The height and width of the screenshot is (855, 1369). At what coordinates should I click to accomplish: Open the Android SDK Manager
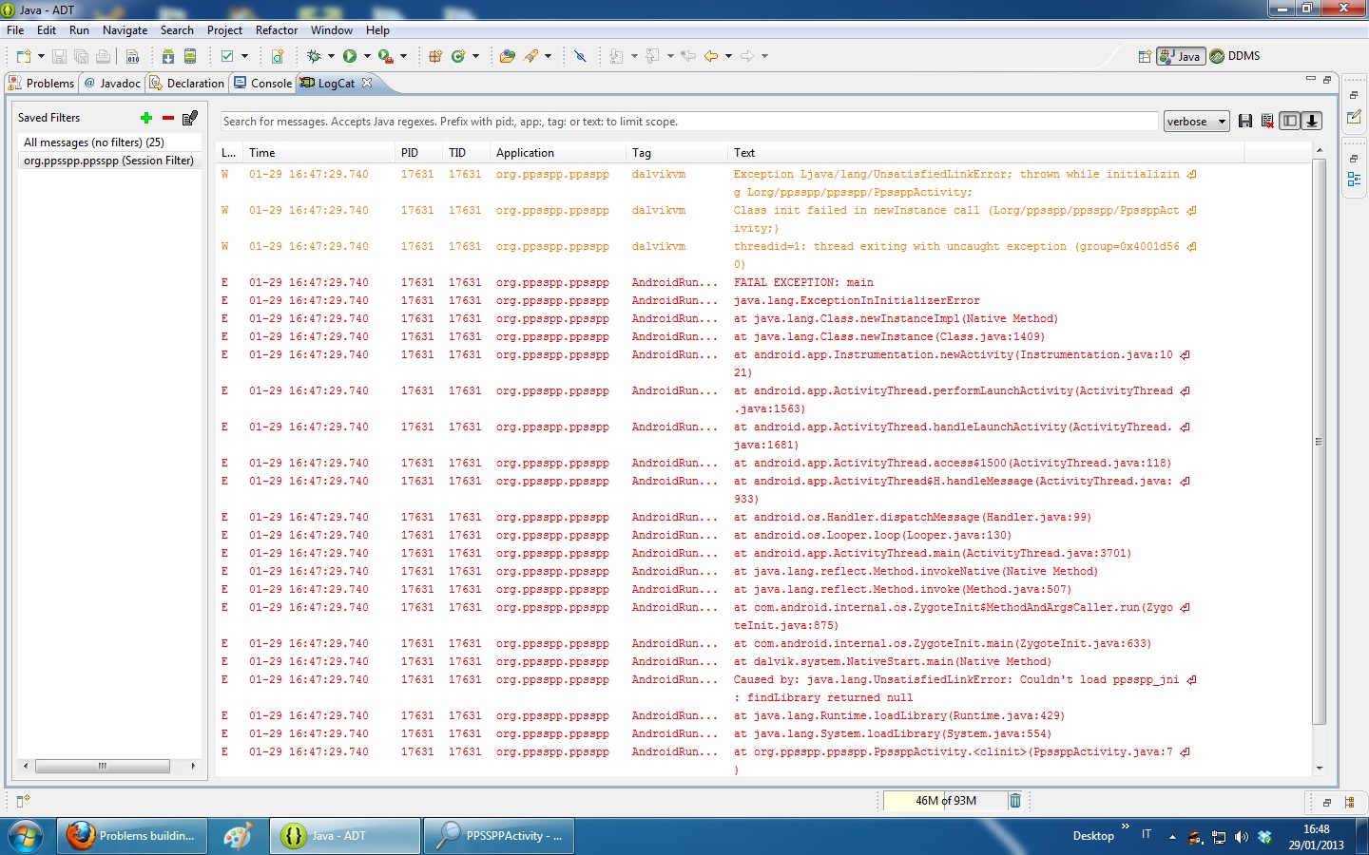[x=168, y=56]
